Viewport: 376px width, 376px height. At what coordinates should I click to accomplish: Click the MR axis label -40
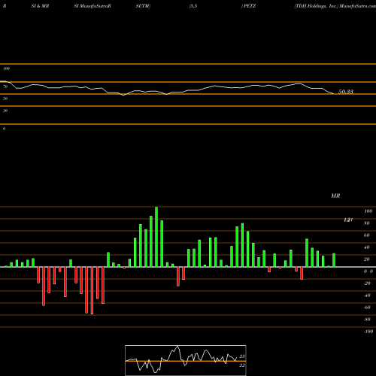367,296
